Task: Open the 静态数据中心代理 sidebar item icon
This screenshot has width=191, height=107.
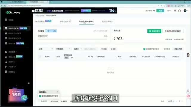Action: pyautogui.click(x=6, y=38)
